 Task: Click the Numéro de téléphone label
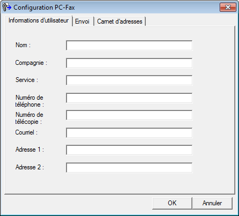point(29,101)
